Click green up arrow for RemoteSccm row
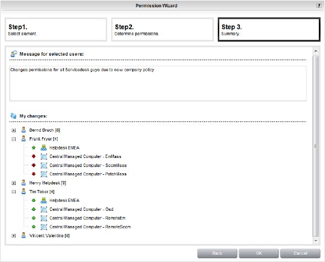 34,227
